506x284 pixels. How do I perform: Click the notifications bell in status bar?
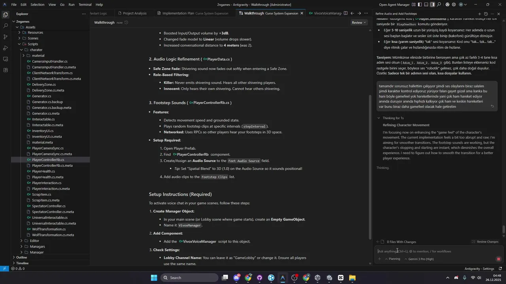tap(500, 269)
